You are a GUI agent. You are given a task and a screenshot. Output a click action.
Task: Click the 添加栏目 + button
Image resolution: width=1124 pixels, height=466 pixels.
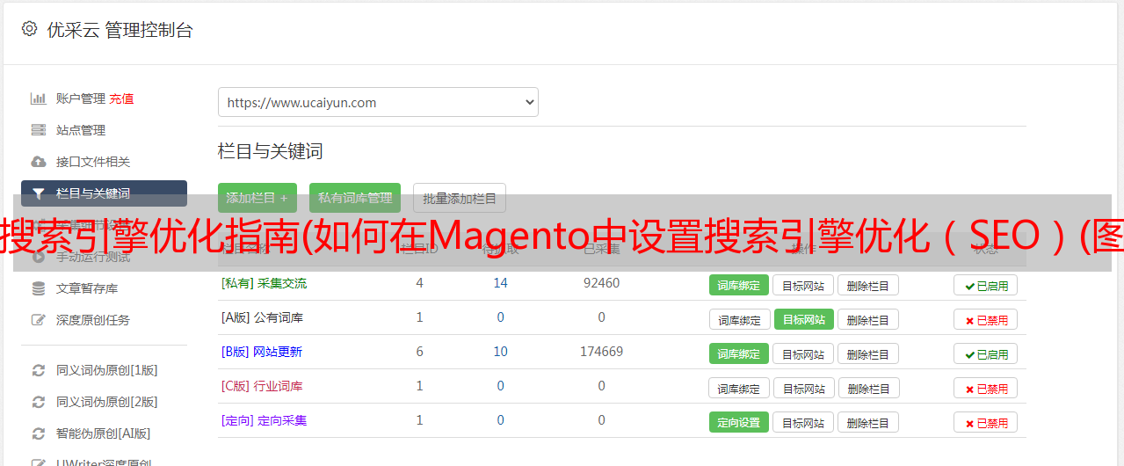257,198
